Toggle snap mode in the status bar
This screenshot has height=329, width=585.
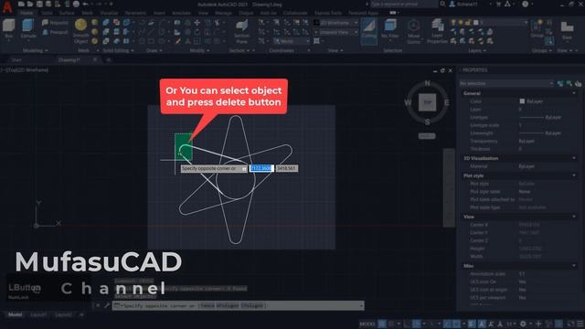(x=391, y=324)
